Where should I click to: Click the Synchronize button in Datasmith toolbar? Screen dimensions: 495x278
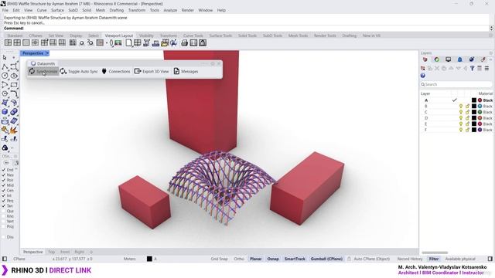coord(43,72)
